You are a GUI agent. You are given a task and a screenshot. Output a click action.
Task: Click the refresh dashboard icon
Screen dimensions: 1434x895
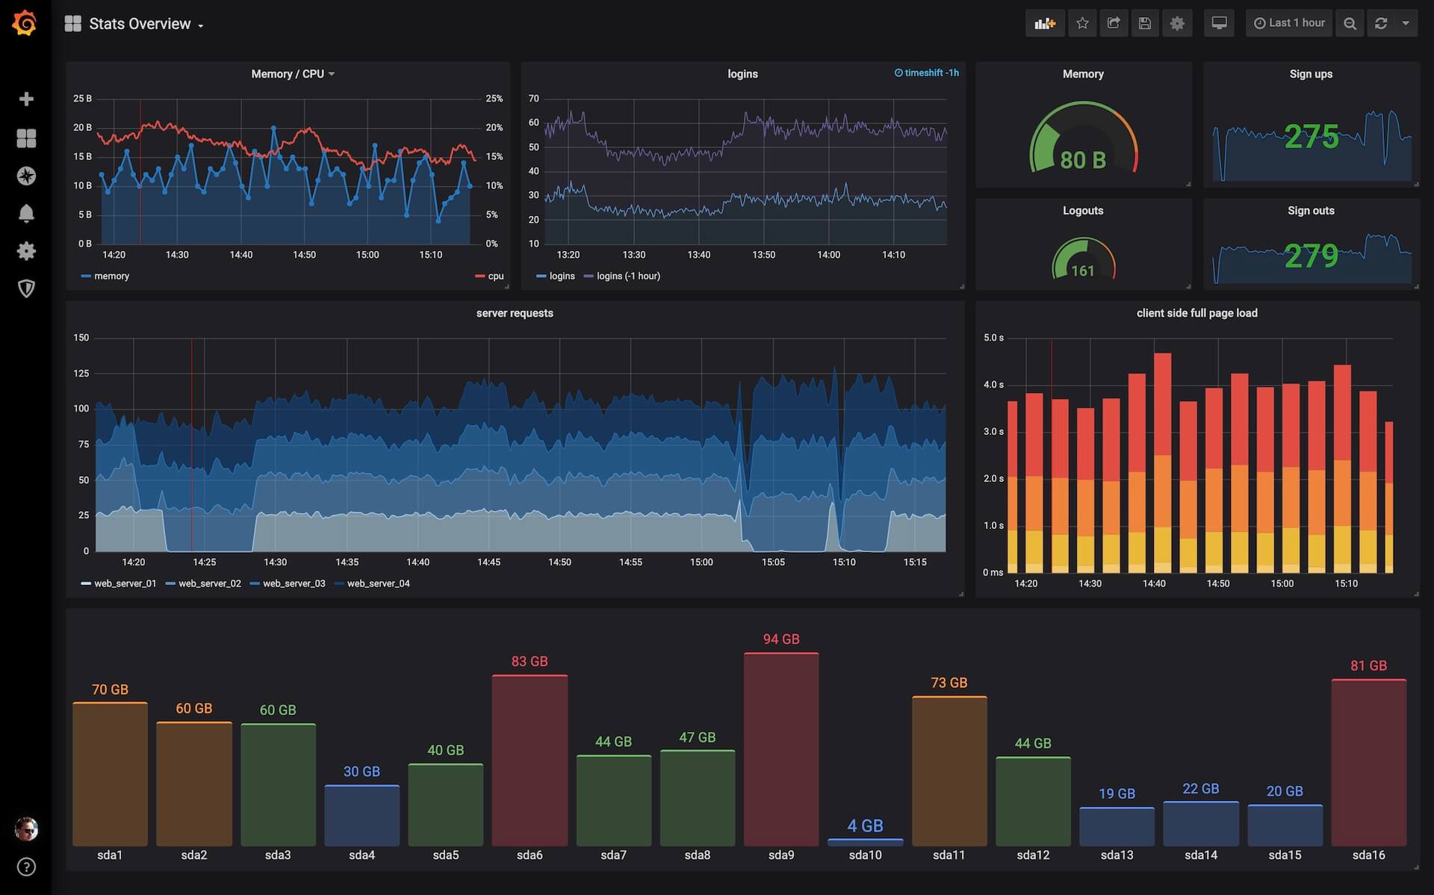tap(1382, 22)
